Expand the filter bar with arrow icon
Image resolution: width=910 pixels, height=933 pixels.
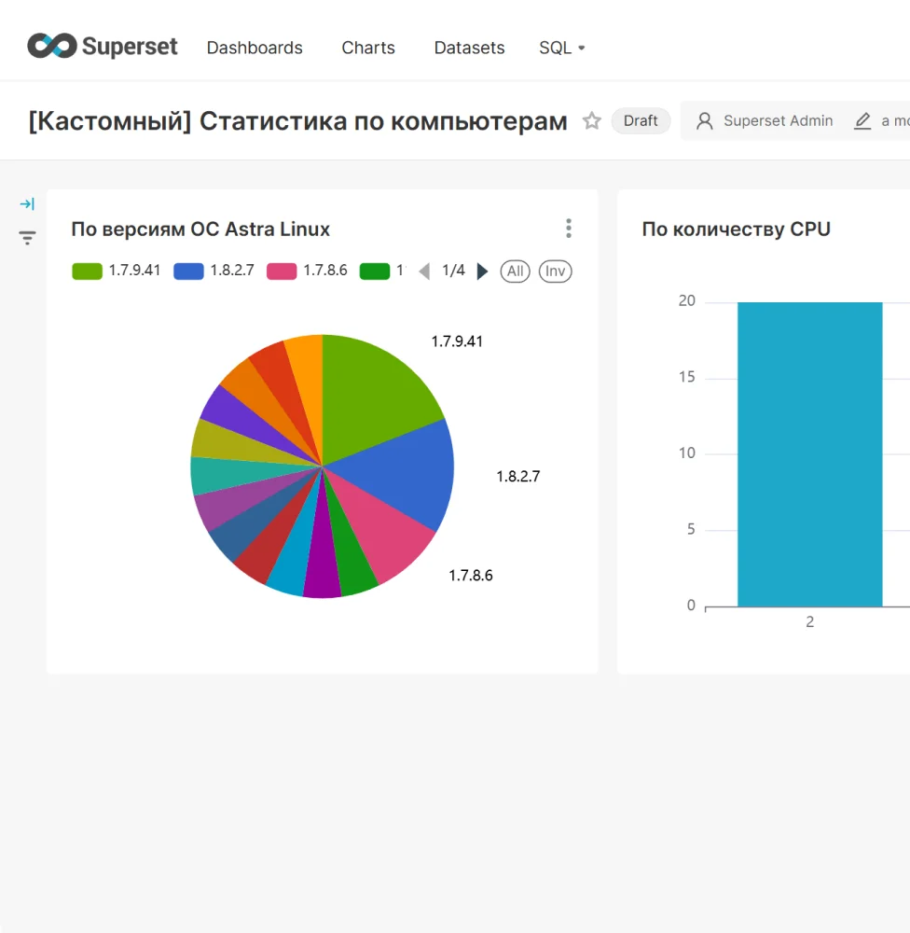click(27, 204)
